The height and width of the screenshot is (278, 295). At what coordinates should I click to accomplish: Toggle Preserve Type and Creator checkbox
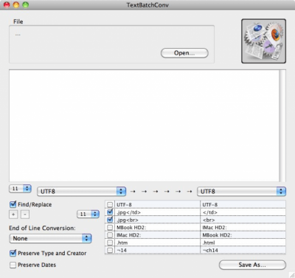click(13, 253)
